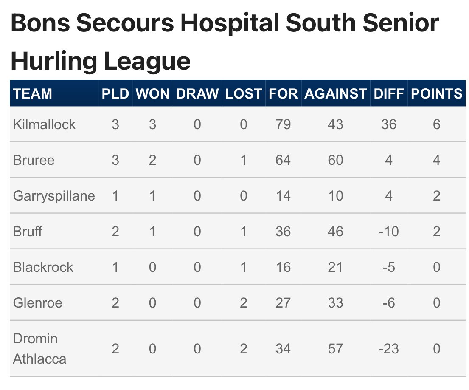Click the DRAW column header

coord(197,94)
